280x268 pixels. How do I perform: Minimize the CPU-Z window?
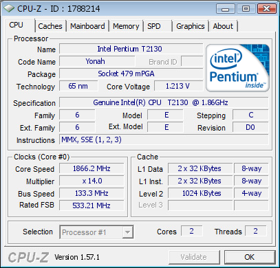click(226, 9)
